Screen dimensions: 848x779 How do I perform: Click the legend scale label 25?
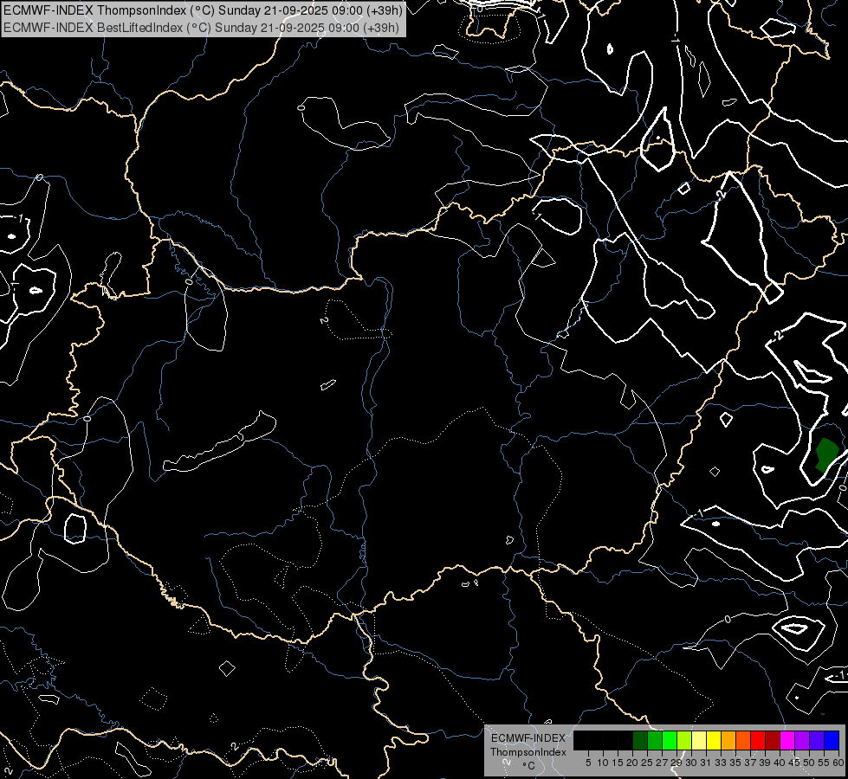click(647, 763)
